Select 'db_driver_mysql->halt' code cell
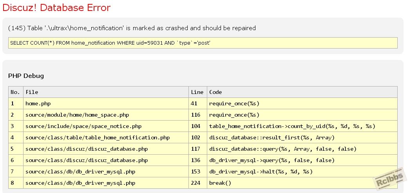The width and height of the screenshot is (409, 193). tap(302, 171)
